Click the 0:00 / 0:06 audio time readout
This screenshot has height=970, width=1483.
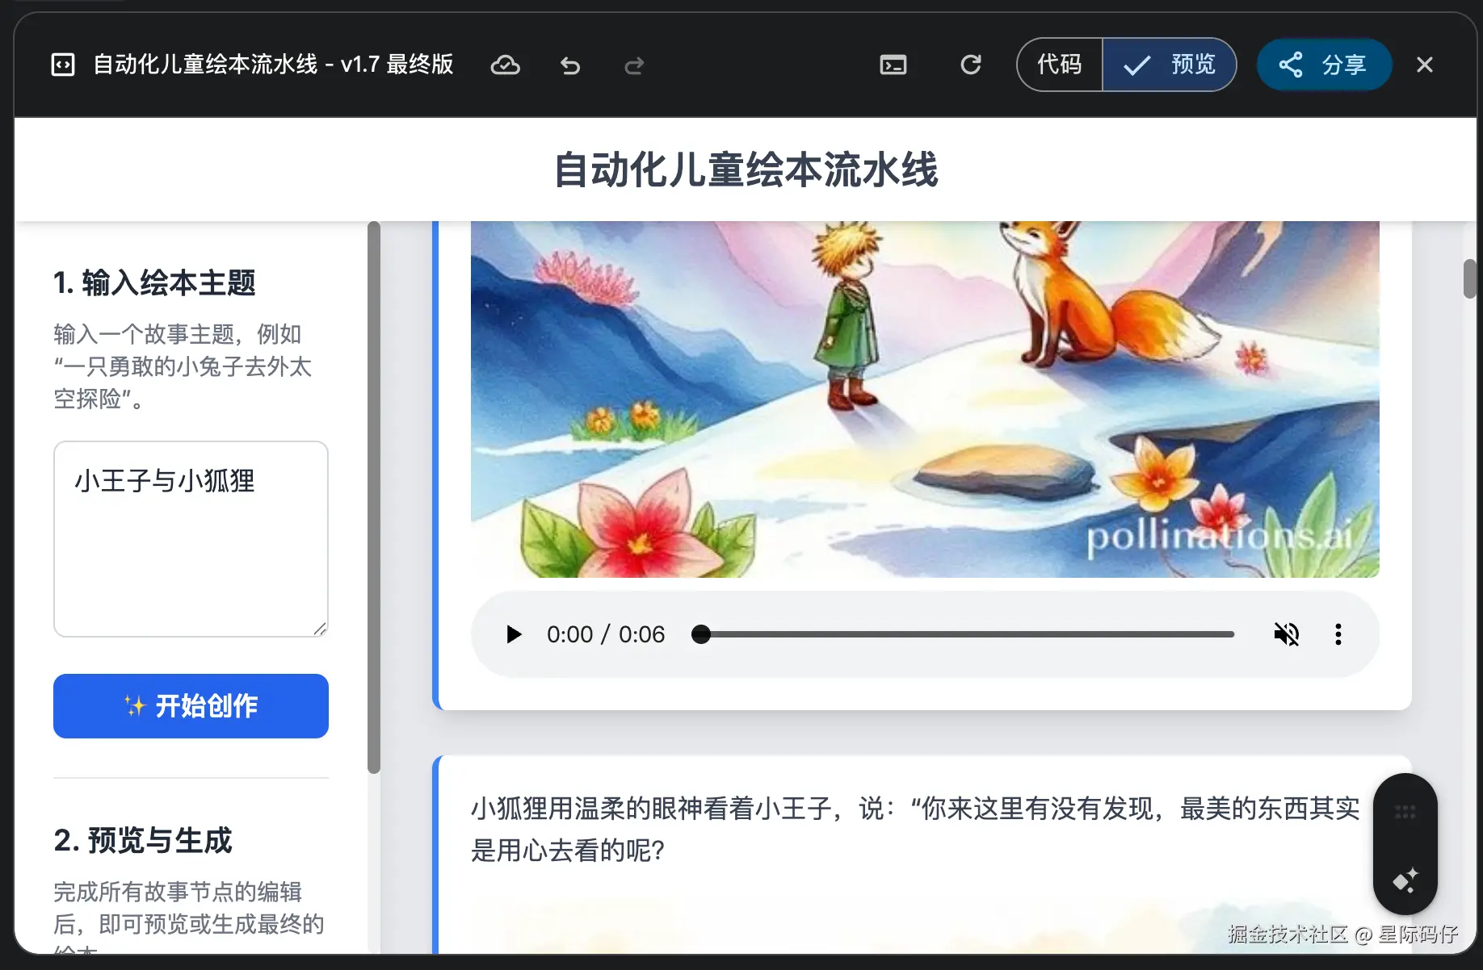point(606,634)
